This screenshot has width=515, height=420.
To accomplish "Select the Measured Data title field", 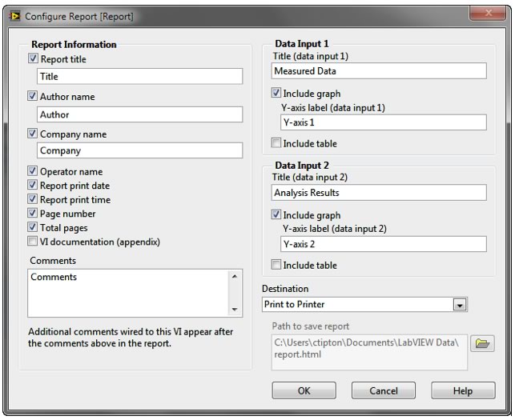I will click(379, 71).
